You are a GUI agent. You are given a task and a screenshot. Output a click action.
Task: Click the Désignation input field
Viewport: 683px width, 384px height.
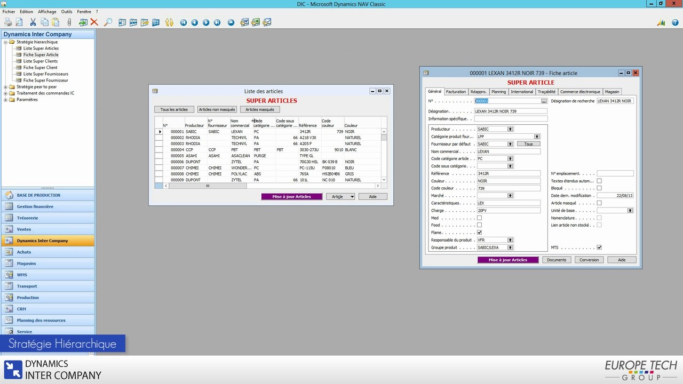click(x=511, y=111)
